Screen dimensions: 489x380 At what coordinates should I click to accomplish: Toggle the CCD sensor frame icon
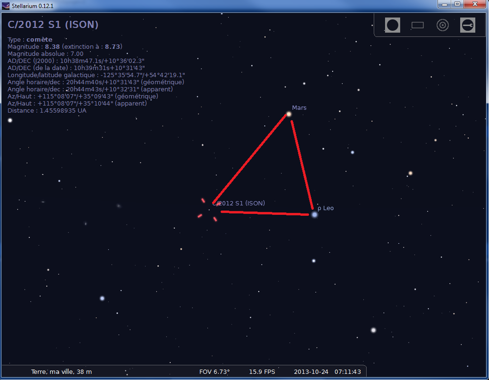[x=417, y=24]
